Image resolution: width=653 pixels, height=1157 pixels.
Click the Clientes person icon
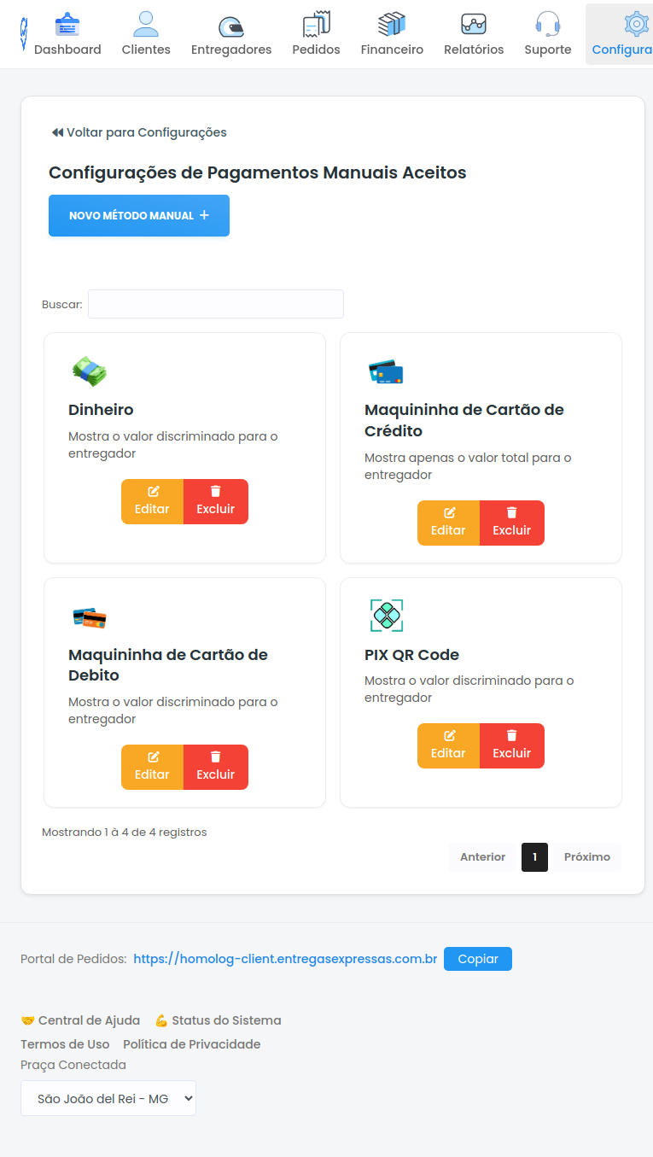(x=145, y=23)
